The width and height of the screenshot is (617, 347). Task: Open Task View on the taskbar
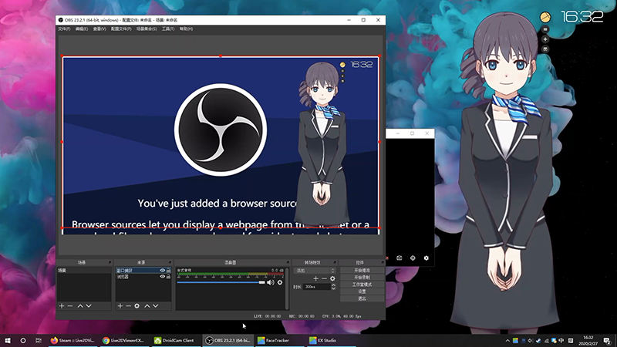point(38,340)
